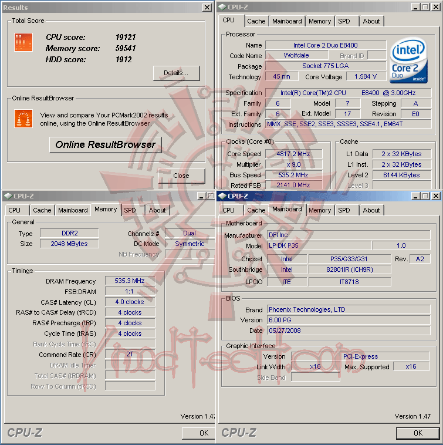Click OK in the Mainboard CPU-Z window
443x445 pixels.
coord(418,433)
